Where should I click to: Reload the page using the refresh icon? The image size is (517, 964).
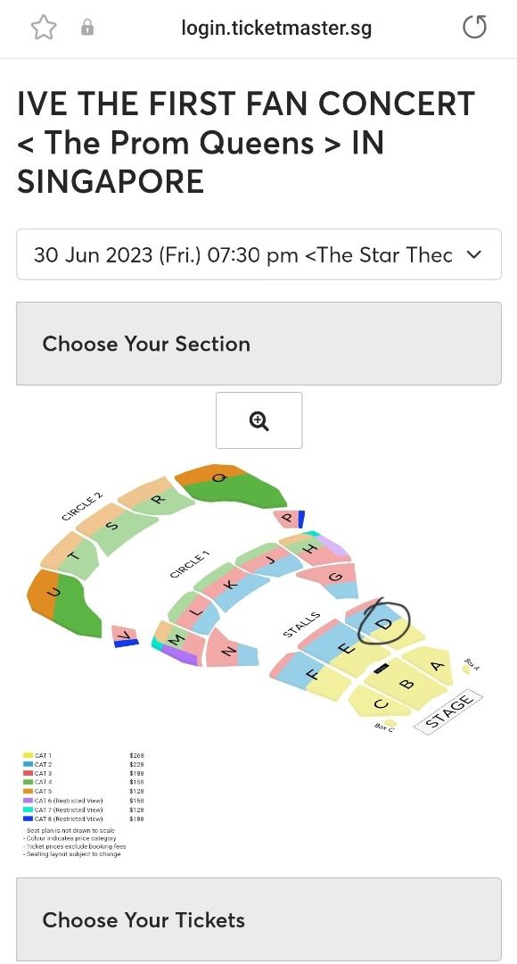point(474,27)
